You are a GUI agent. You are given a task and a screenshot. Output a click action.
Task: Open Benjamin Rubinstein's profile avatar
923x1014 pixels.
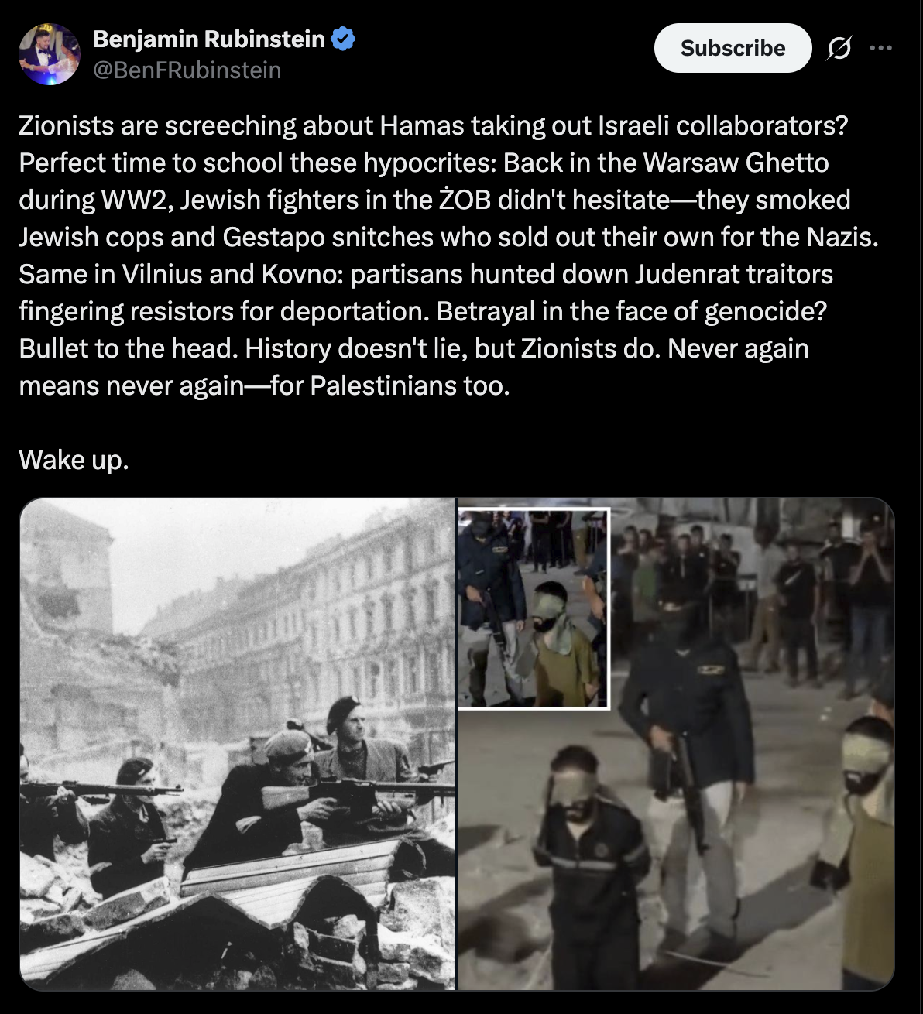[x=50, y=53]
